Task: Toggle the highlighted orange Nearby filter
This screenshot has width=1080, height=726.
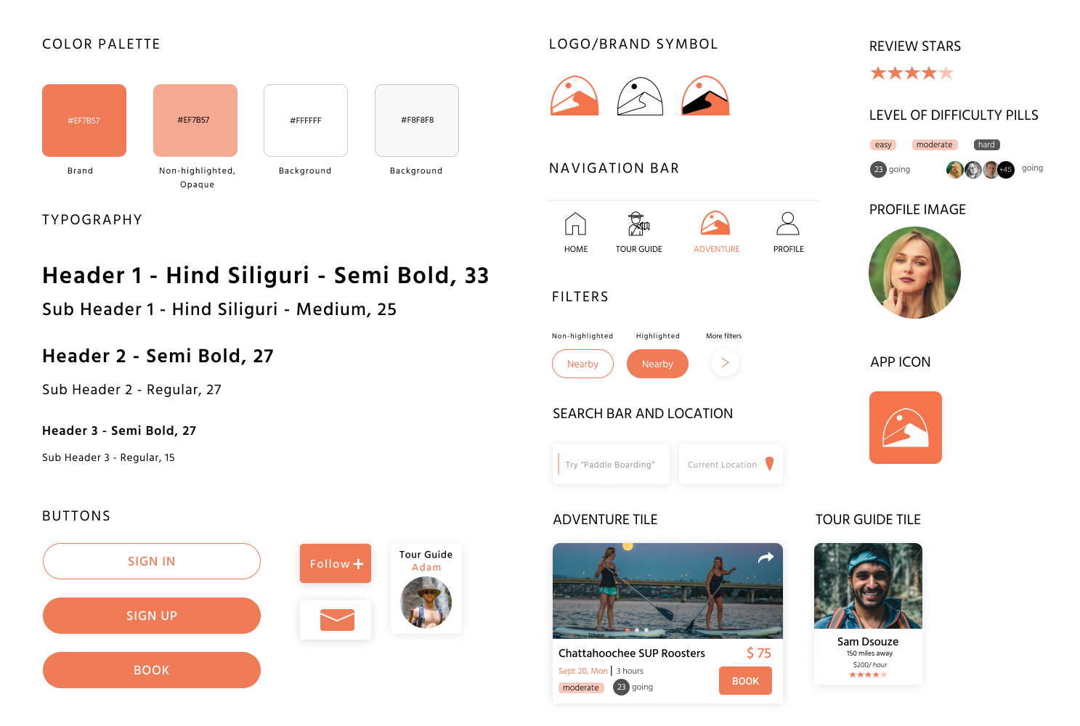Action: 657,364
